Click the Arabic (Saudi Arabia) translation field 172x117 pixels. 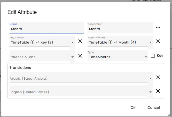77,78
